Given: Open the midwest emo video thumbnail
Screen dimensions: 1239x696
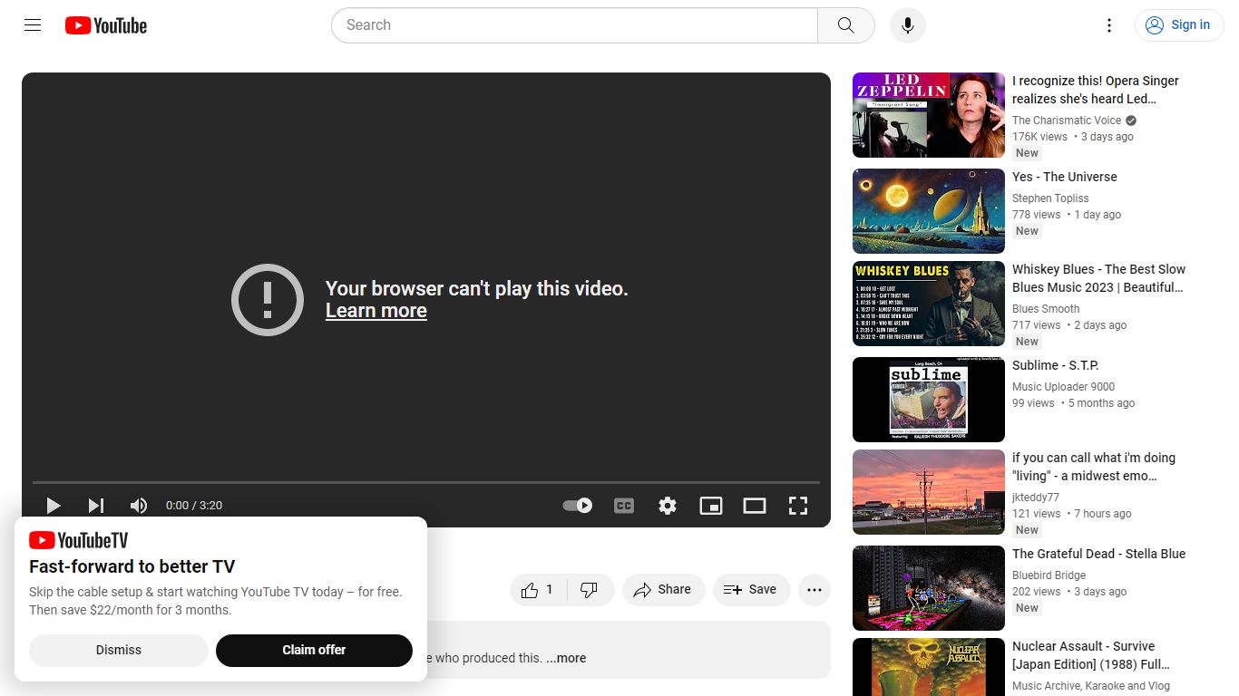Looking at the screenshot, I should coord(929,492).
